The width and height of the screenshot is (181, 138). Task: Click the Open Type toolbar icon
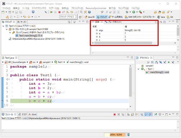tap(159, 12)
